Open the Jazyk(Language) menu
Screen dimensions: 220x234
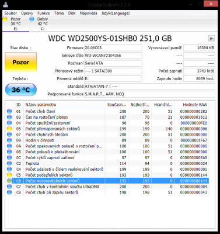click(x=116, y=13)
